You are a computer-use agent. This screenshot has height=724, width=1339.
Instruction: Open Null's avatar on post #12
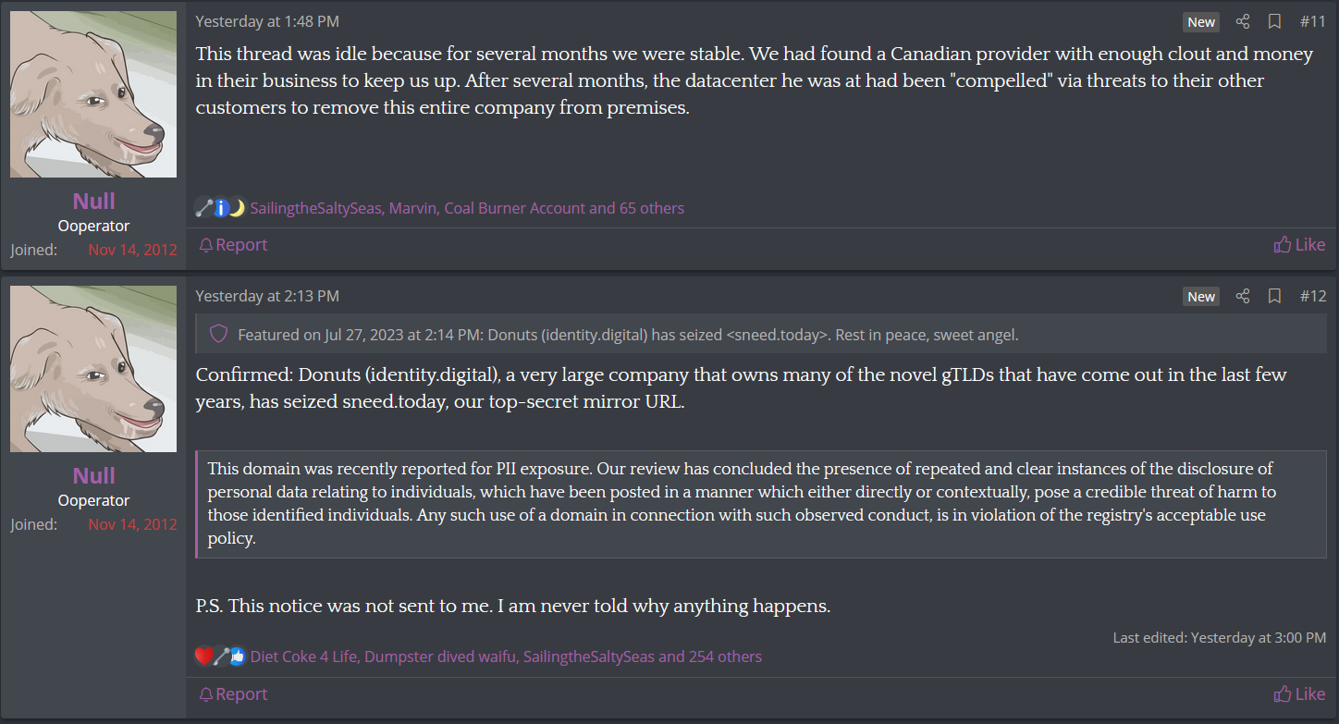tap(93, 369)
